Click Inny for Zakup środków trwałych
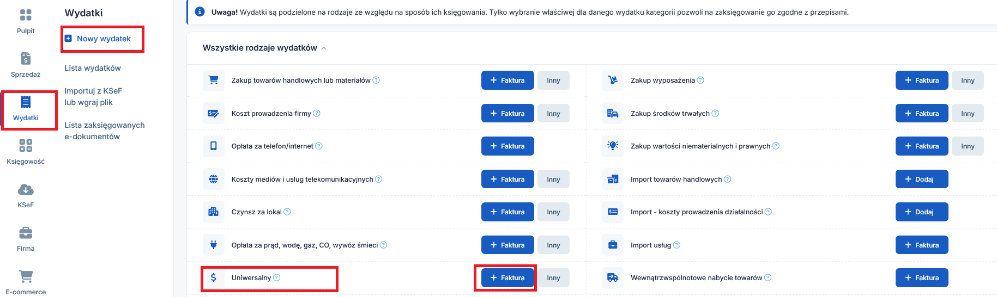The image size is (997, 297). coord(968,113)
